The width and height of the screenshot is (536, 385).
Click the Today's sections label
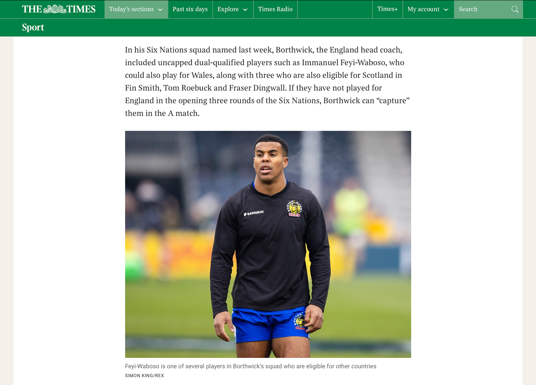click(x=131, y=9)
